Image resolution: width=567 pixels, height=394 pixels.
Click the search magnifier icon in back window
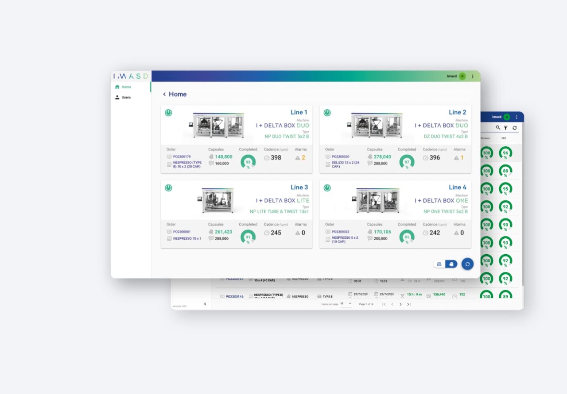pos(498,128)
